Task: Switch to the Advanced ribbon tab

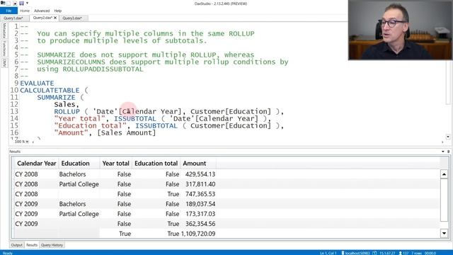Action: point(42,11)
